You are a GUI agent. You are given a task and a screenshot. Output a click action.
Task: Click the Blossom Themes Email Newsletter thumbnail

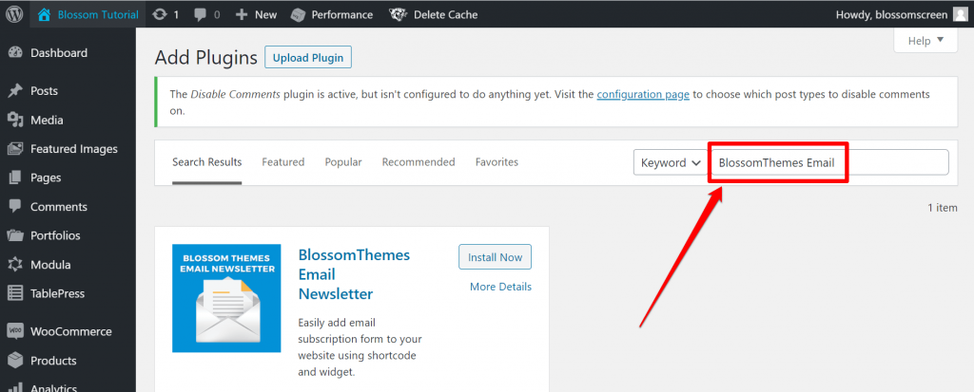(x=226, y=298)
